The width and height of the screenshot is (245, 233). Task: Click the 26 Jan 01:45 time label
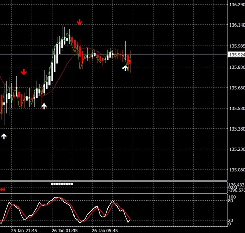(x=64, y=230)
